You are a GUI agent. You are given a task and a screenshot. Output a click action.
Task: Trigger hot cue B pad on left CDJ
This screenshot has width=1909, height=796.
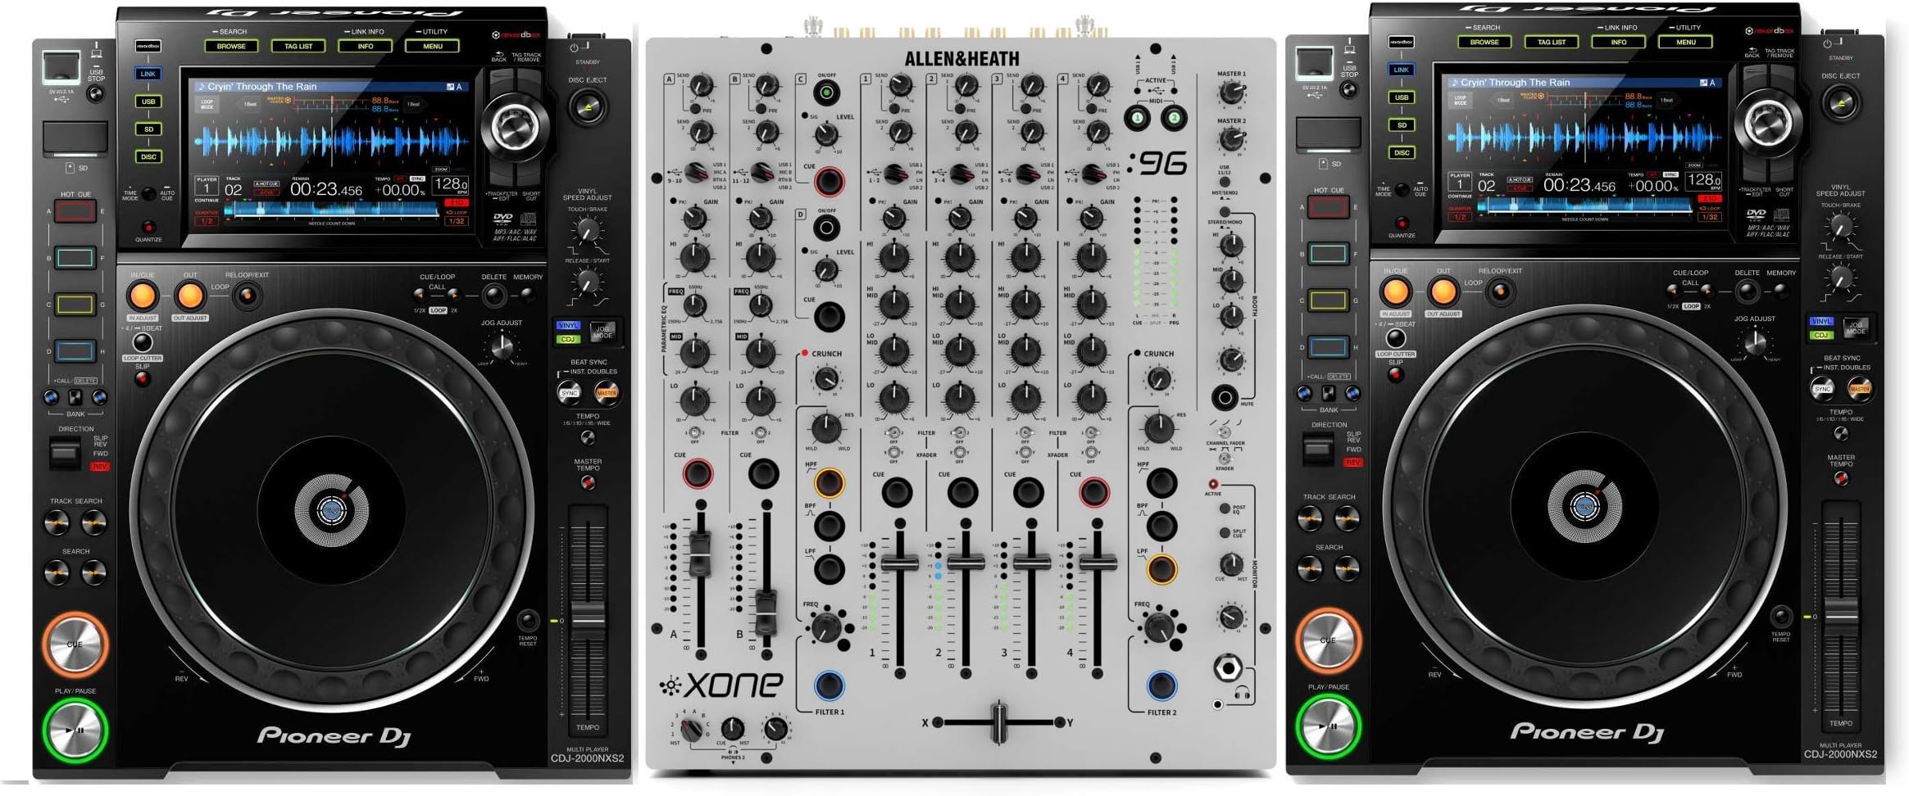pyautogui.click(x=75, y=258)
